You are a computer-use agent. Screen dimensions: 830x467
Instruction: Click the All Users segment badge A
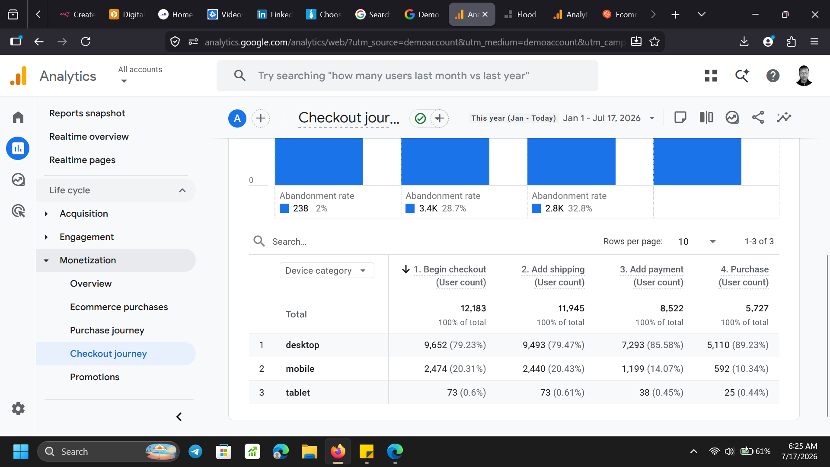(237, 118)
